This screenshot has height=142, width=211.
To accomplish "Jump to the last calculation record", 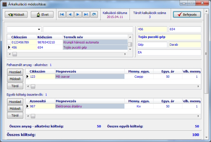I will (86, 14).
